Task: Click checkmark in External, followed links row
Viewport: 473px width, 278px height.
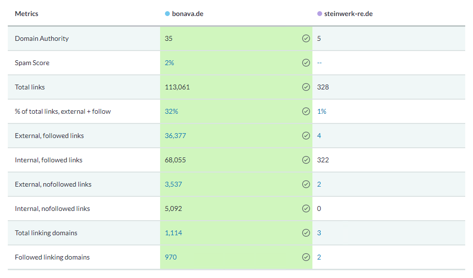Action: (306, 136)
